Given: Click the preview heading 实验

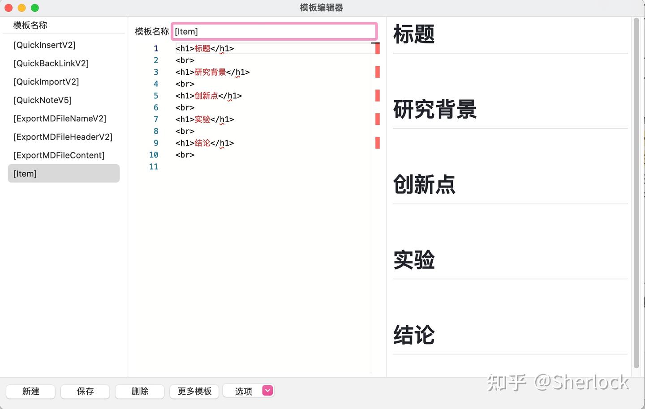Looking at the screenshot, I should pos(414,260).
